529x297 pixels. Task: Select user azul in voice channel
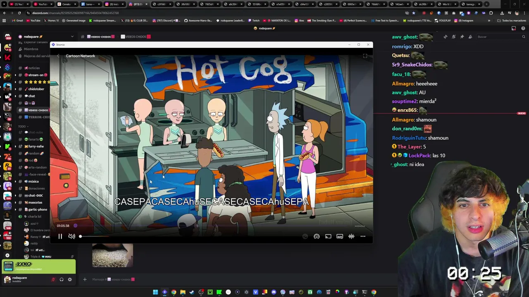(x=31, y=224)
